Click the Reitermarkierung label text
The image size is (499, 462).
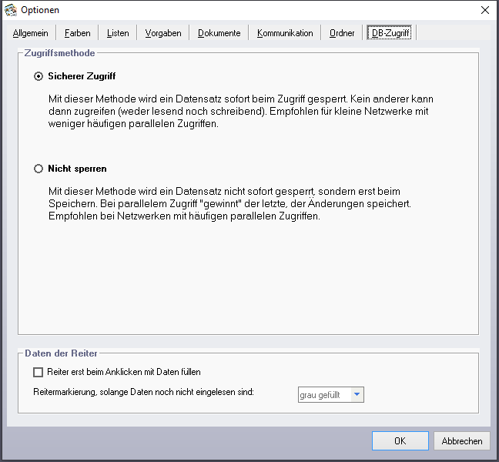pyautogui.click(x=143, y=393)
